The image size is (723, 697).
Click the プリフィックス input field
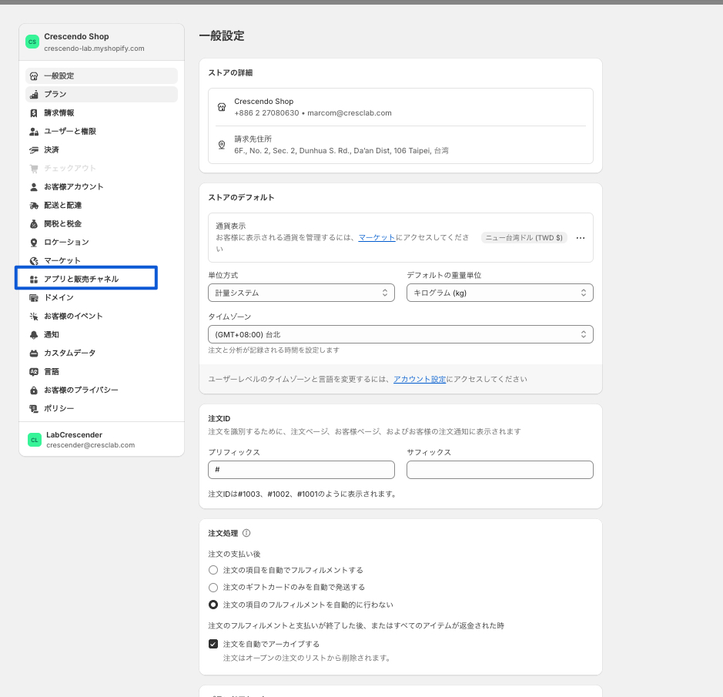pos(301,470)
